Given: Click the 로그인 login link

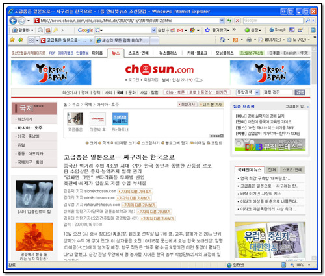Looking at the screenshot, I should (x=133, y=80).
